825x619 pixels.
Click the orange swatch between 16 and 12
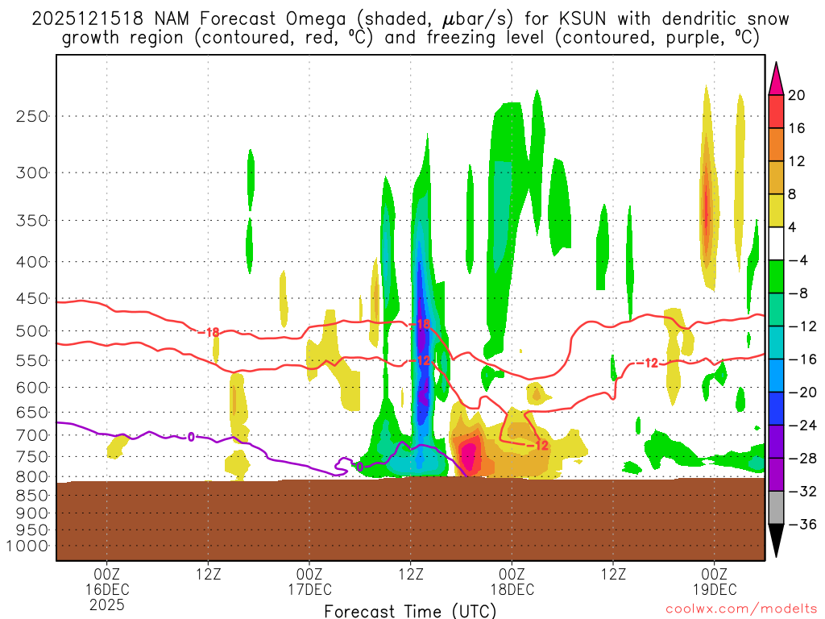coord(776,145)
